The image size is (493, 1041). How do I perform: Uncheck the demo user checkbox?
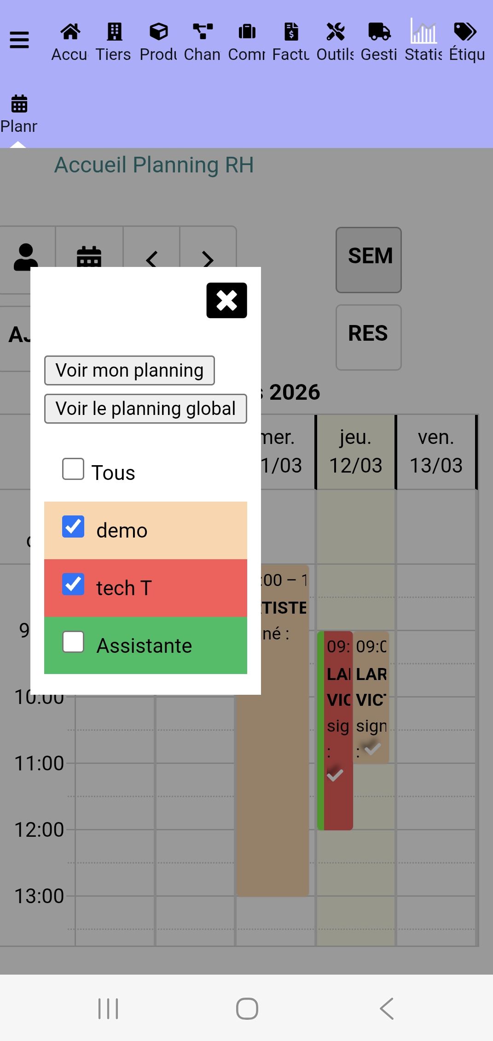click(73, 527)
